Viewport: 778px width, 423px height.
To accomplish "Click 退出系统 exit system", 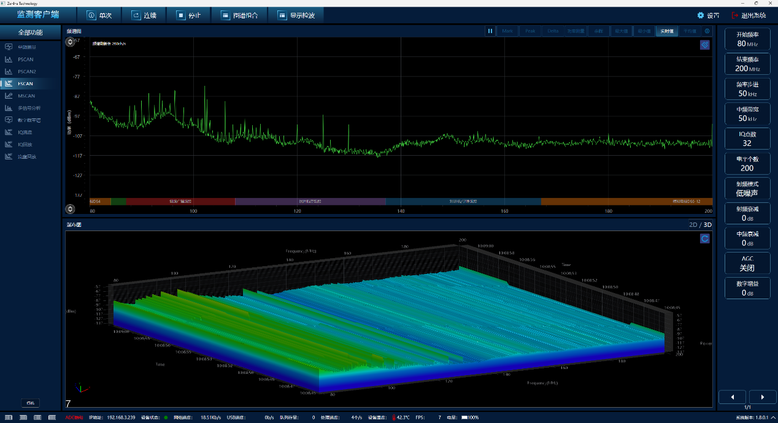I will point(749,15).
